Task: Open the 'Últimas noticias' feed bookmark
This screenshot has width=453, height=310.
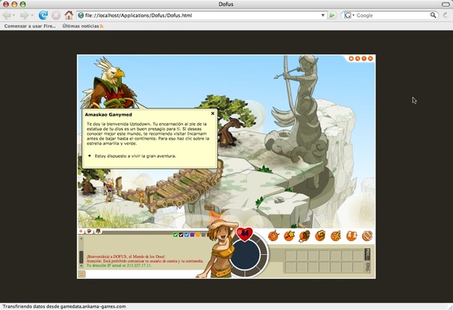Action: [x=83, y=26]
